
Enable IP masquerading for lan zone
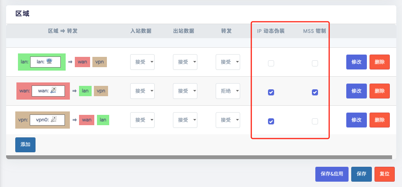271,63
